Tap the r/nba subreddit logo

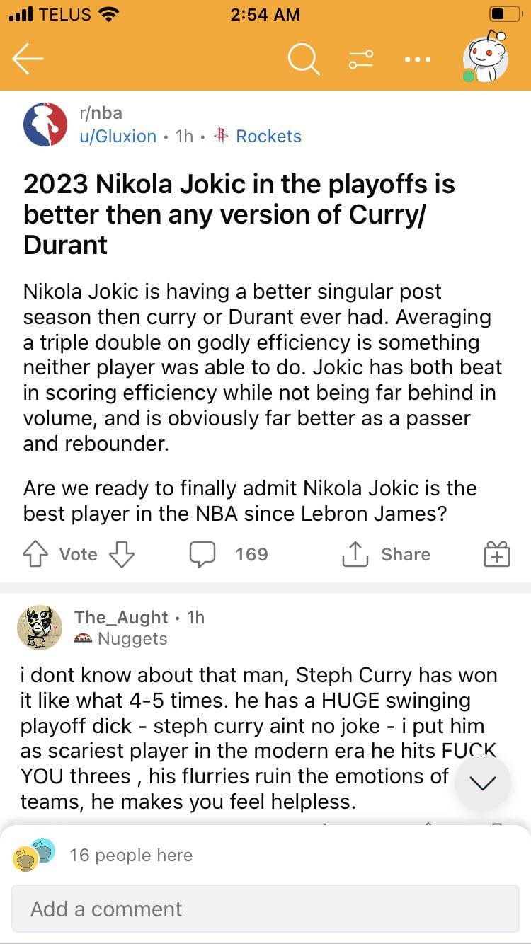45,125
